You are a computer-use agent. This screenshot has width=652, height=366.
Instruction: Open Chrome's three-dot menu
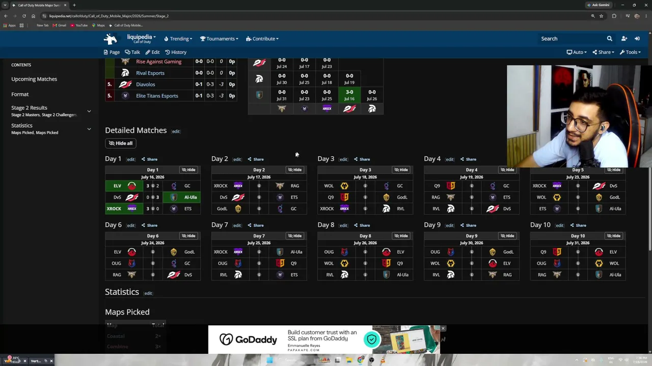click(x=646, y=16)
